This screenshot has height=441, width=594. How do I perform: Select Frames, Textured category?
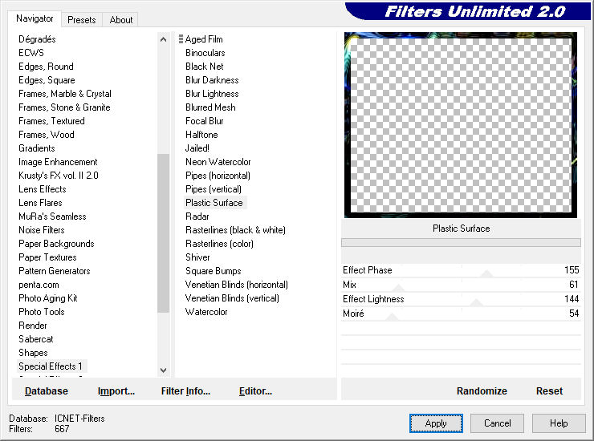(51, 121)
